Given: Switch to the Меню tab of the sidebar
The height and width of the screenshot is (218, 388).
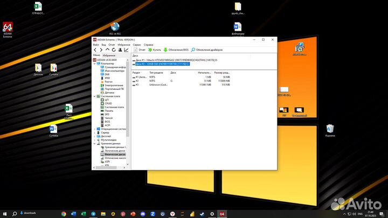Looking at the screenshot, I should pos(96,55).
